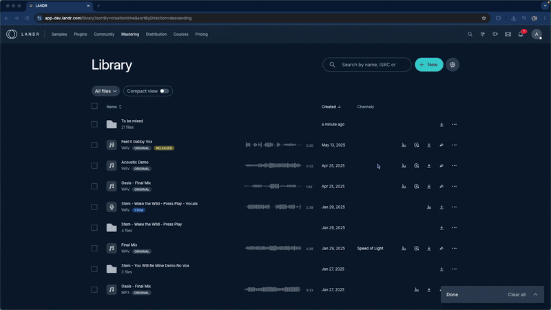
Task: Open the notifications bell with red badge
Action: point(521,34)
